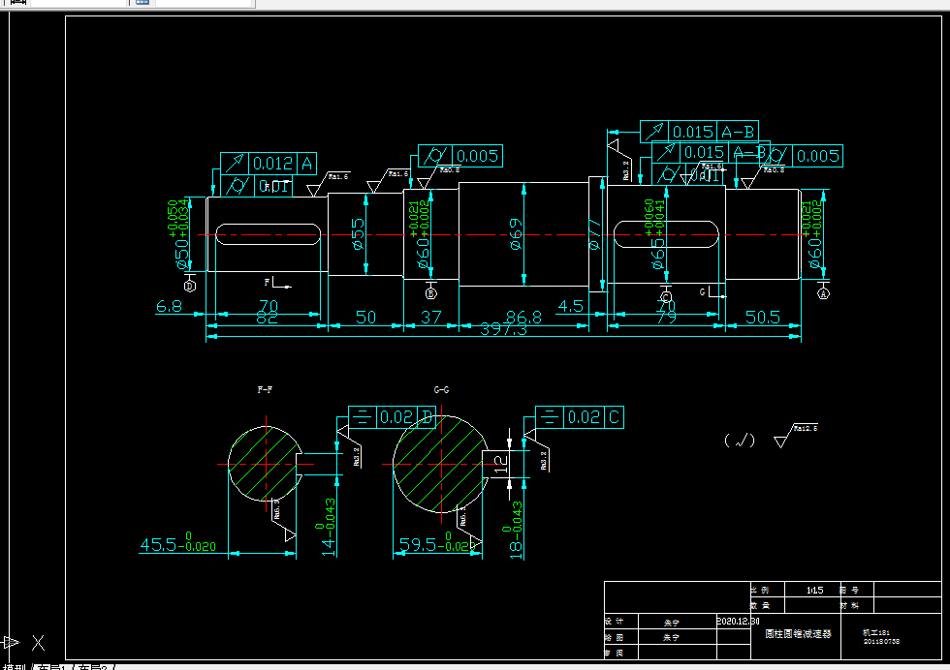
Task: Select the boxed 12 keyway dimension
Action: click(x=500, y=464)
